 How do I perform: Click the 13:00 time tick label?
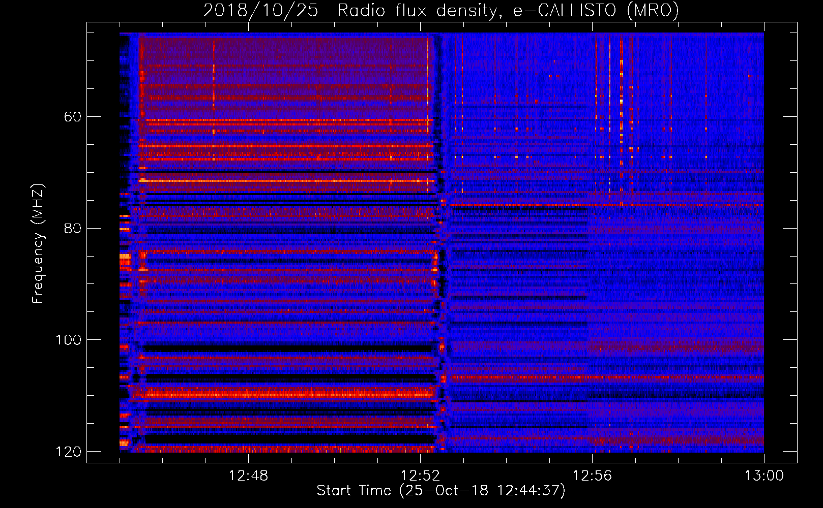pyautogui.click(x=764, y=476)
